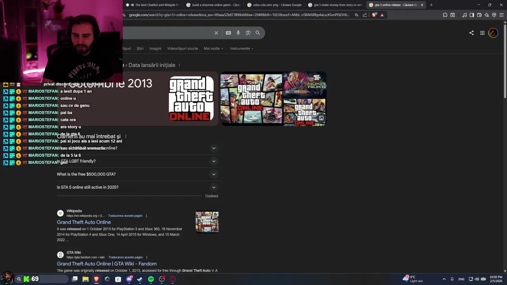Open Discord from the taskbar

pos(129,279)
